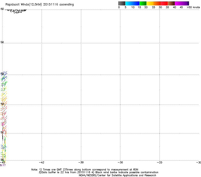The width and height of the screenshot is (201, 177).
Task: Click the 'Rapidscat Winds(12.5KM)' title text
Action: click(24, 5)
